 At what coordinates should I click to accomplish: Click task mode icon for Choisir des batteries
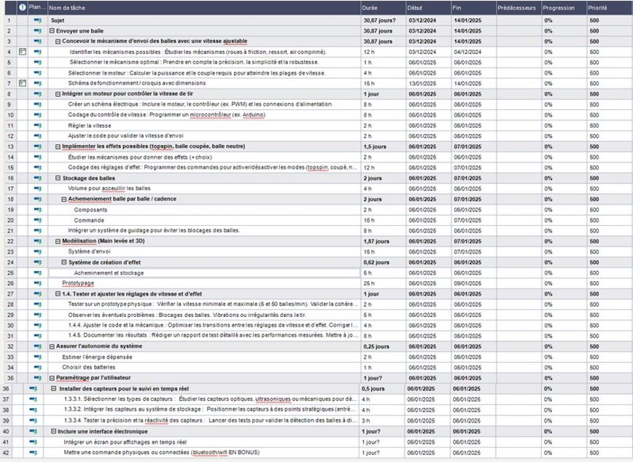coord(37,367)
